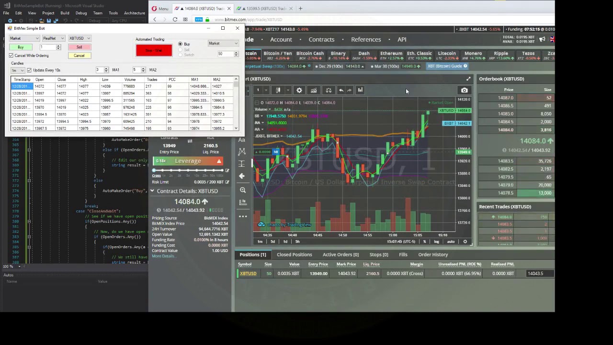Open the API link in BitMEX navigation
Image resolution: width=613 pixels, height=345 pixels.
402,39
